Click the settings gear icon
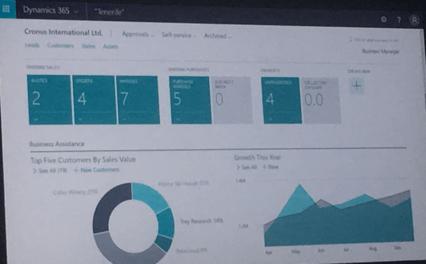The height and width of the screenshot is (264, 426). pos(383,19)
